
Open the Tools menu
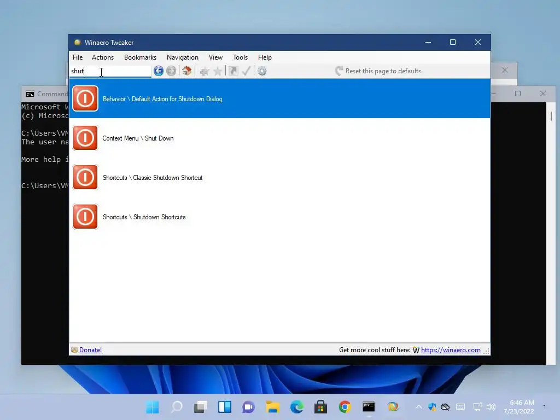[241, 57]
